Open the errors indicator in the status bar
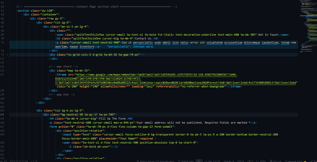Image resolution: width=317 pixels, height=162 pixels. pyautogui.click(x=12, y=161)
